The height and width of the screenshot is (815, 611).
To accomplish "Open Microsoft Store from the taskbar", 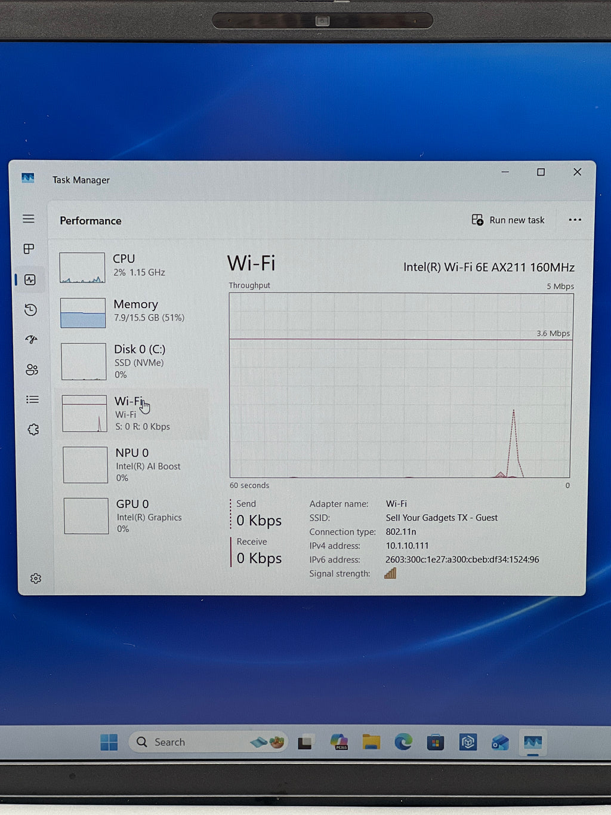I will point(436,742).
